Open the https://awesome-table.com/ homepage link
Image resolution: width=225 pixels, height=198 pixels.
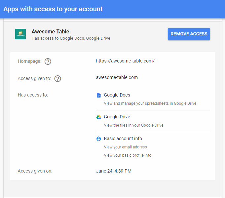point(125,61)
